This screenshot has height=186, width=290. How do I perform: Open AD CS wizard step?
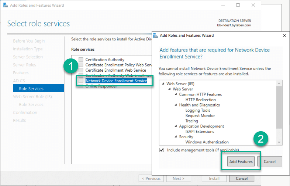pyautogui.click(x=19, y=81)
